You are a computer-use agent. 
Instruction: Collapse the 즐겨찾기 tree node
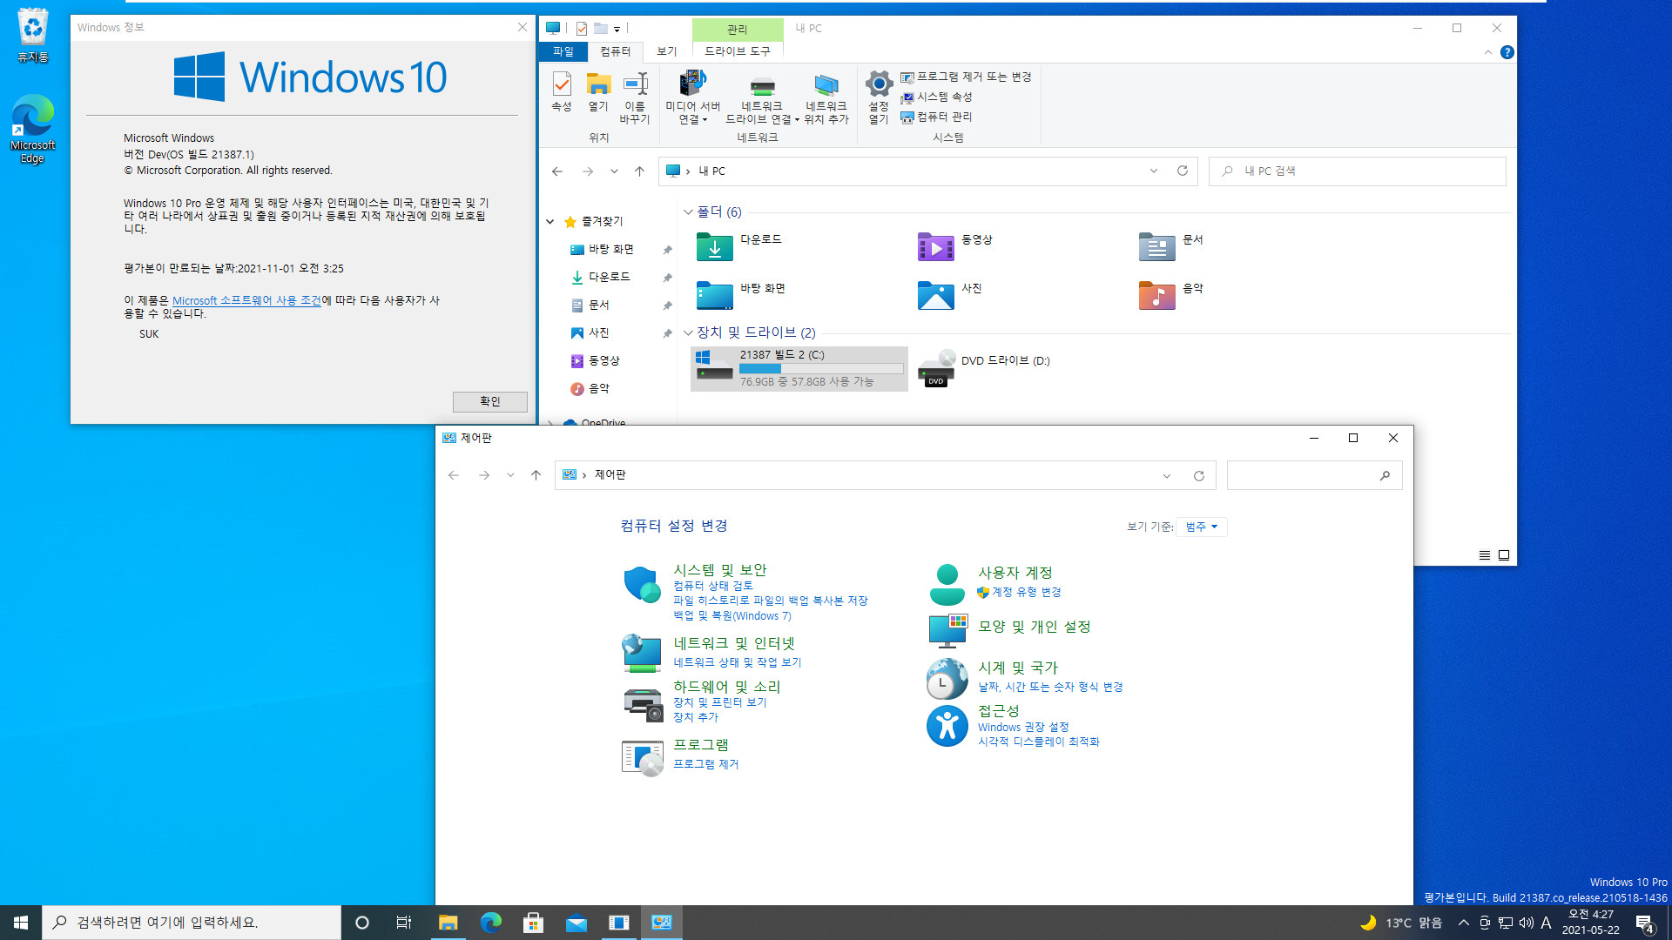coord(550,222)
